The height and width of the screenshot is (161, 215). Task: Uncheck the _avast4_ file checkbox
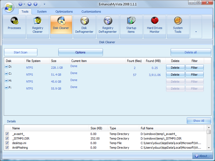[x=7, y=134]
